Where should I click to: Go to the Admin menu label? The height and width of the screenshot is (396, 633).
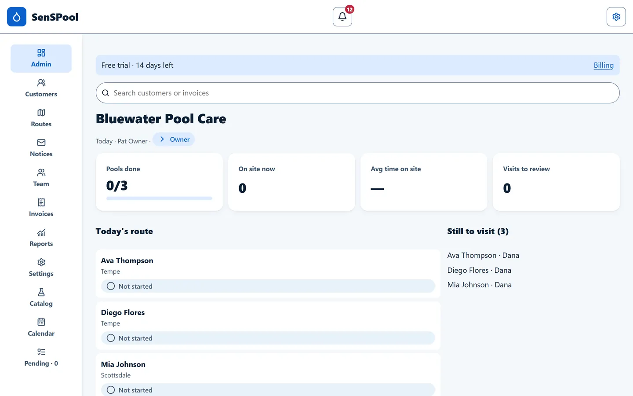click(x=41, y=64)
